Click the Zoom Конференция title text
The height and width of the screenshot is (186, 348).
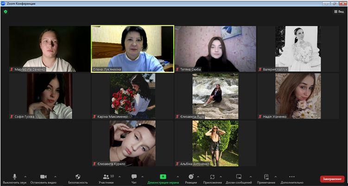pyautogui.click(x=21, y=4)
